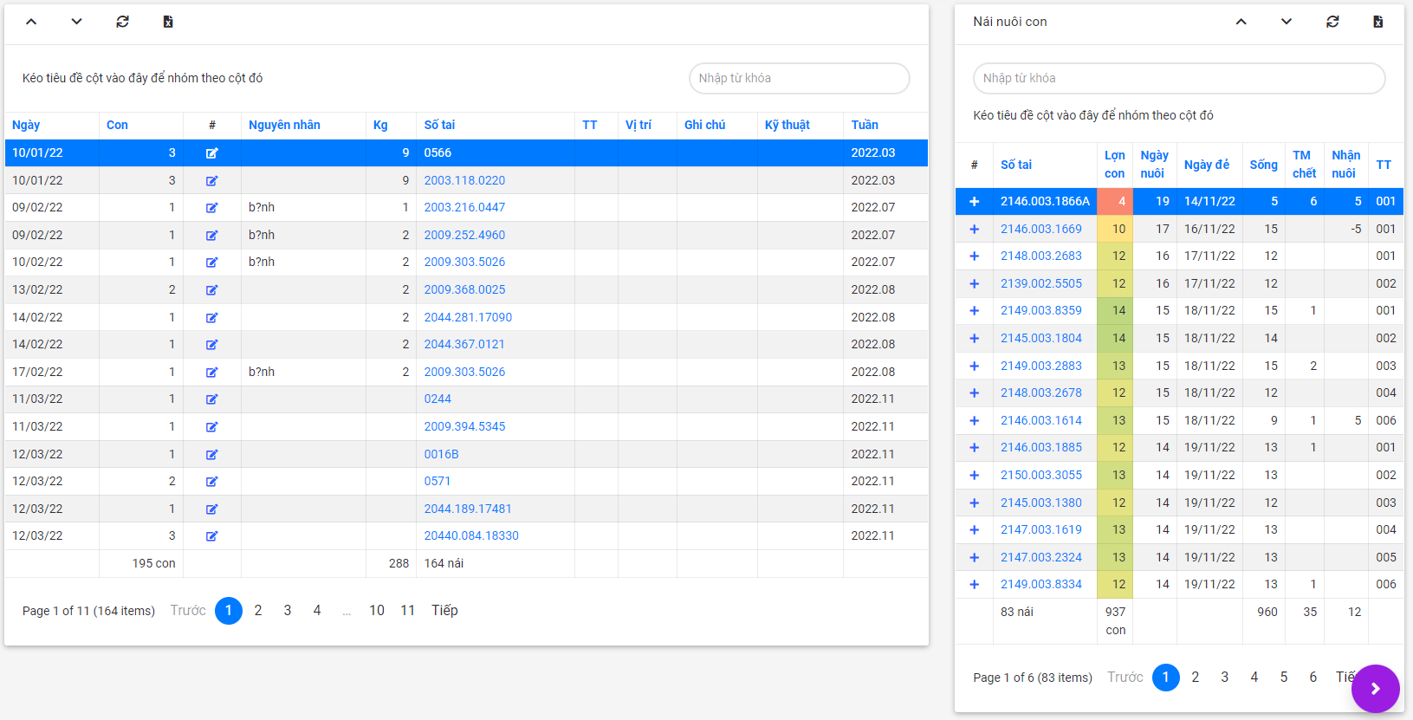Expand details for sow 2139.002.5505
1413x720 pixels.
tap(975, 283)
